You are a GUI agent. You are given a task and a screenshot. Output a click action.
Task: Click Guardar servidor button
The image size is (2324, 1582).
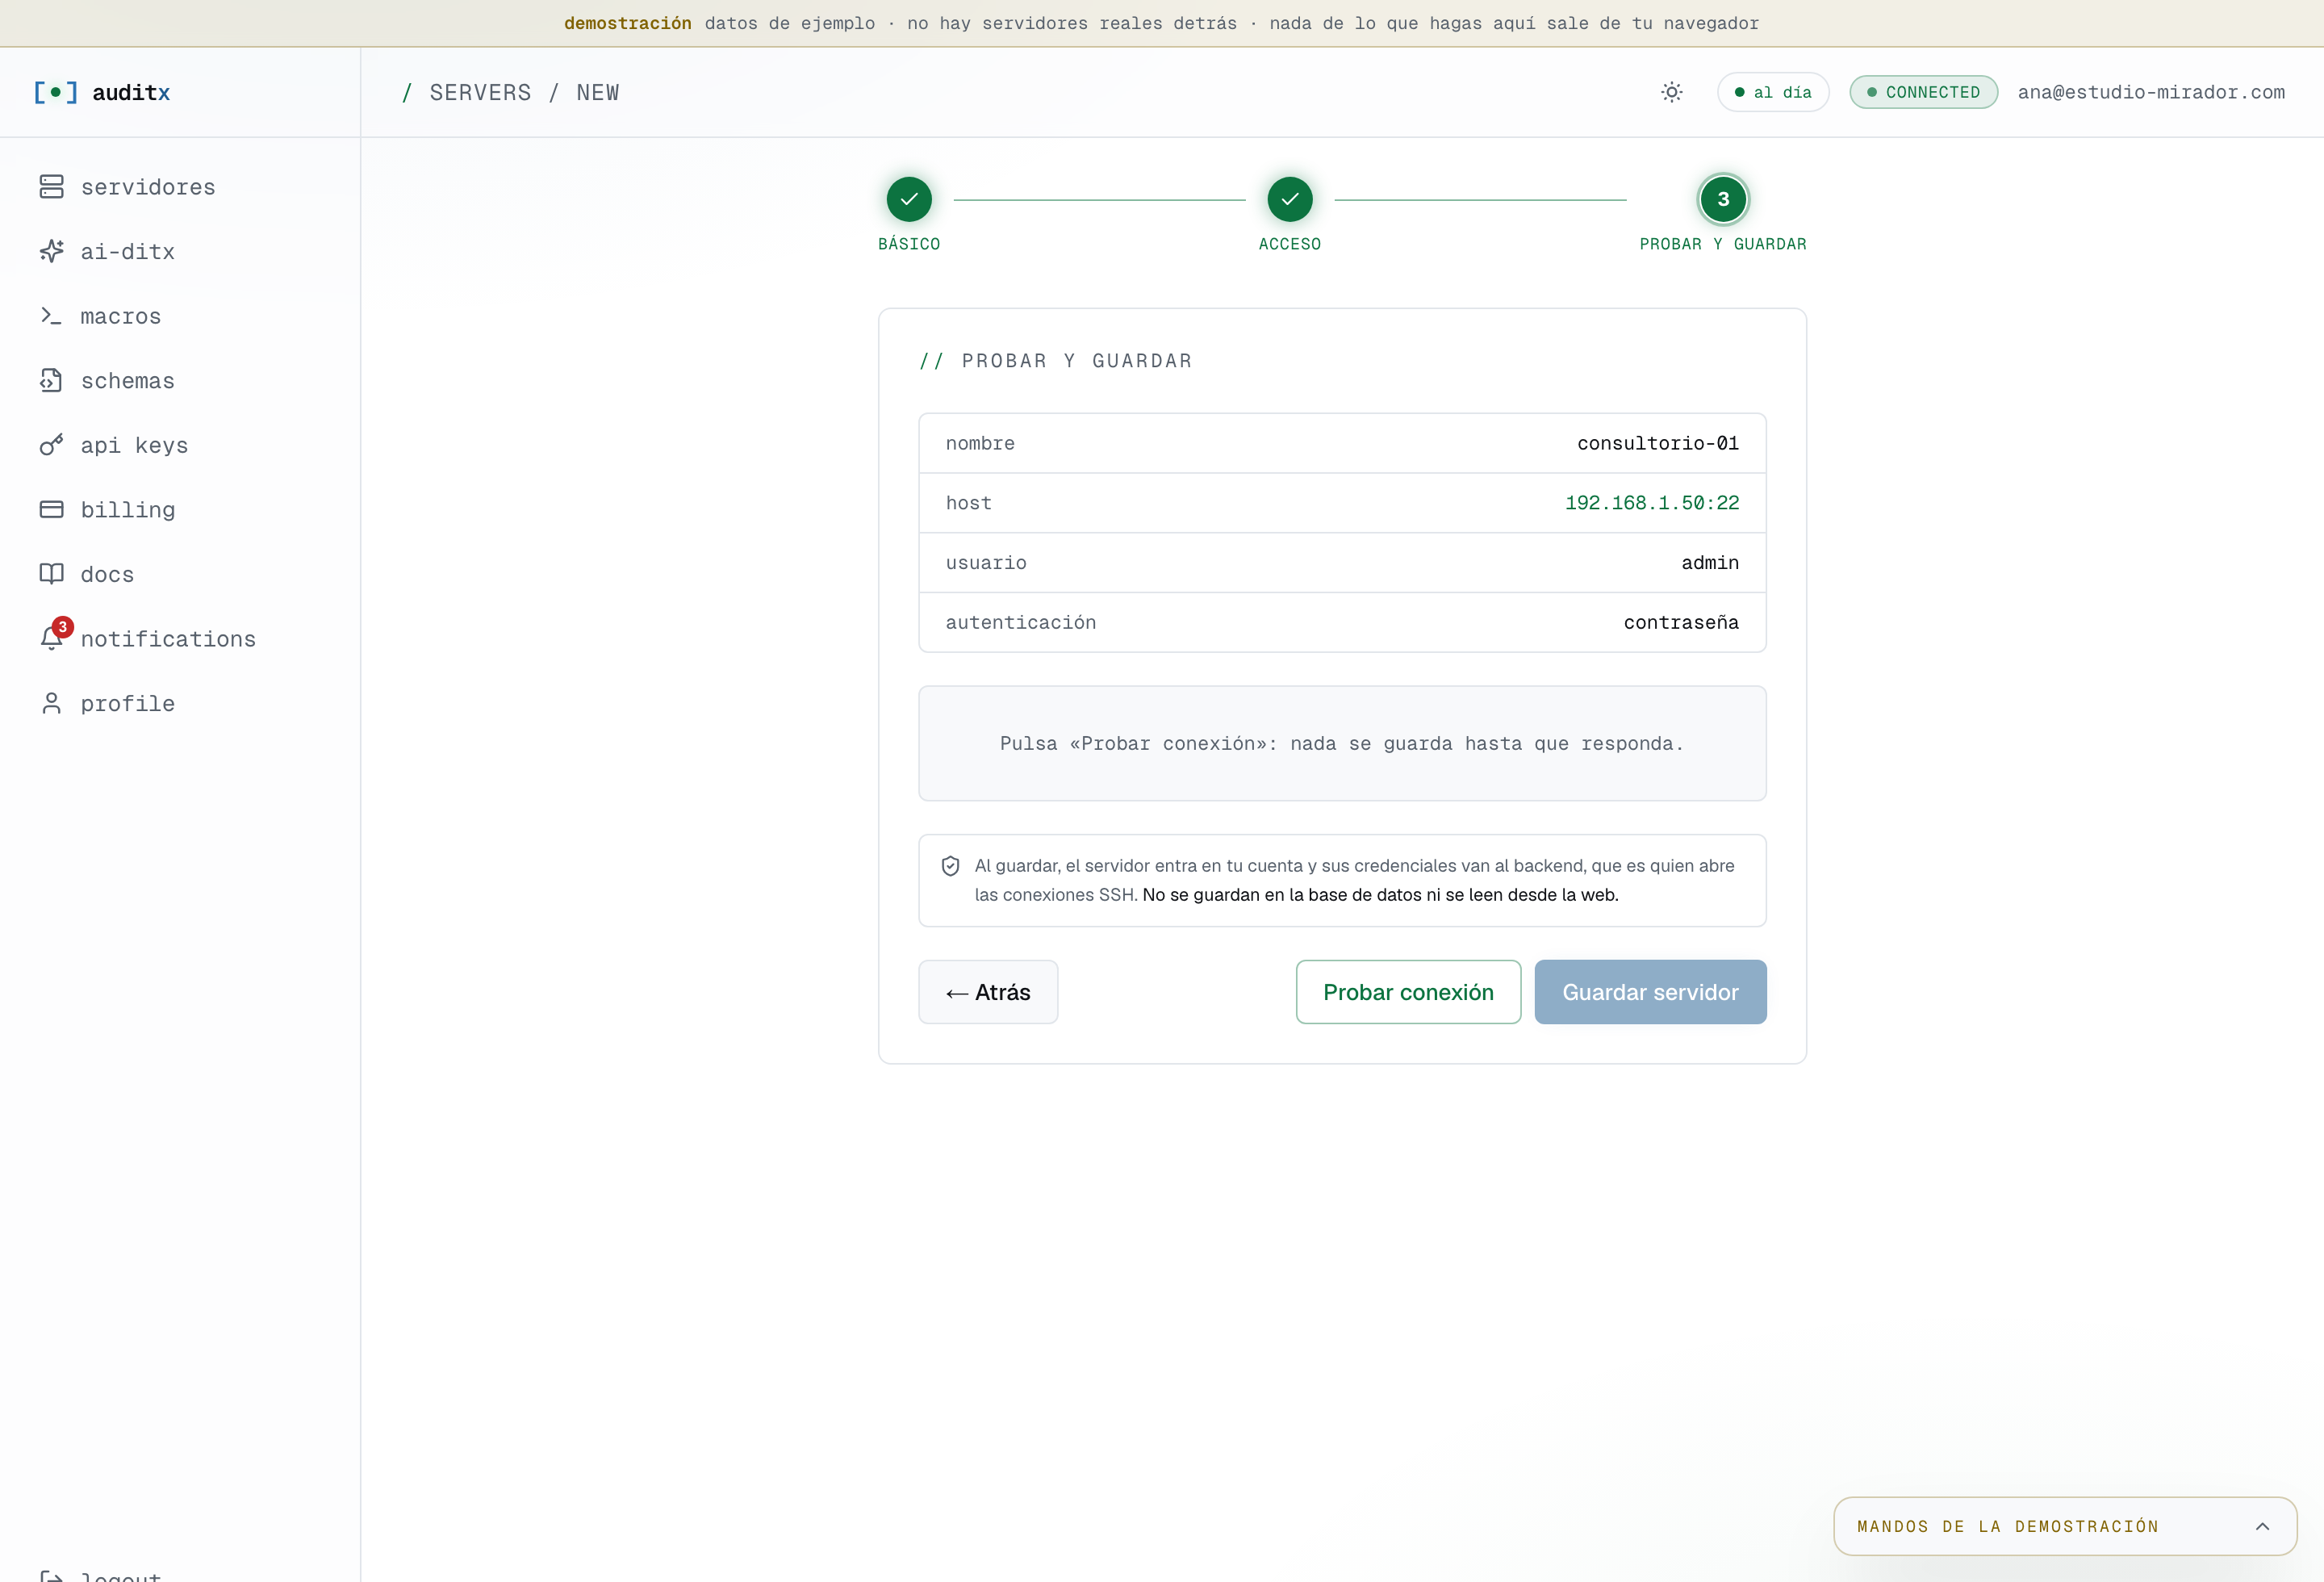pyautogui.click(x=1650, y=992)
